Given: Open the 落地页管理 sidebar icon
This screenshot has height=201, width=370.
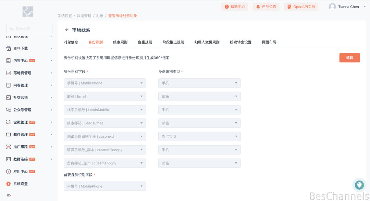Looking at the screenshot, I should click(x=9, y=73).
